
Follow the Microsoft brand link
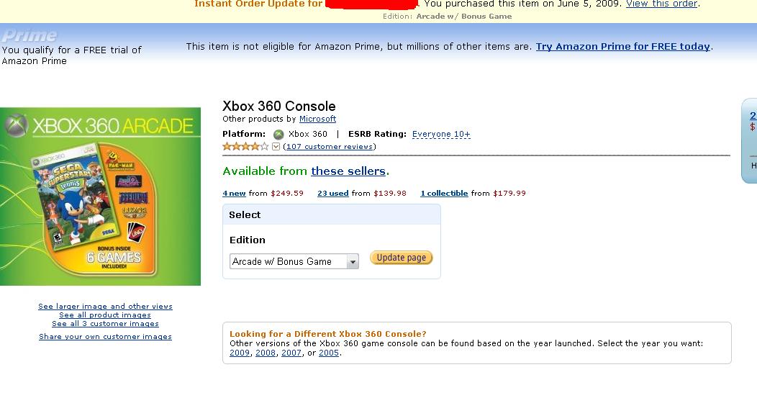[317, 119]
